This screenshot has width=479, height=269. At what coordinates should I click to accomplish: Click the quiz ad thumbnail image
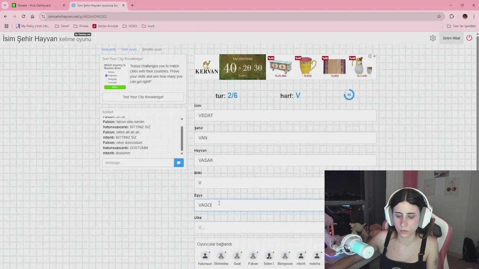pyautogui.click(x=115, y=76)
